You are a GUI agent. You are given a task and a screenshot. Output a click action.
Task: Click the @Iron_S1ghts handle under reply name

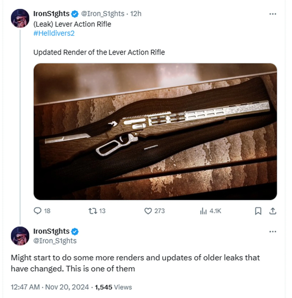[x=55, y=240]
